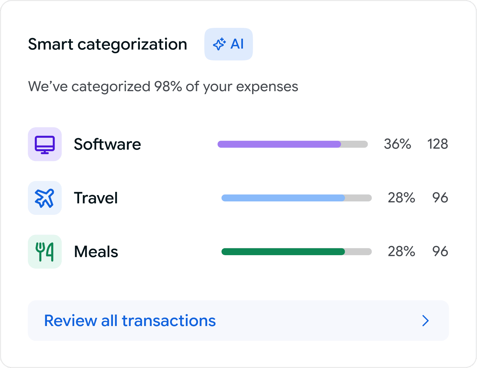Viewport: 477px width, 368px height.
Task: Click the AI sparkle icon
Action: tap(219, 44)
